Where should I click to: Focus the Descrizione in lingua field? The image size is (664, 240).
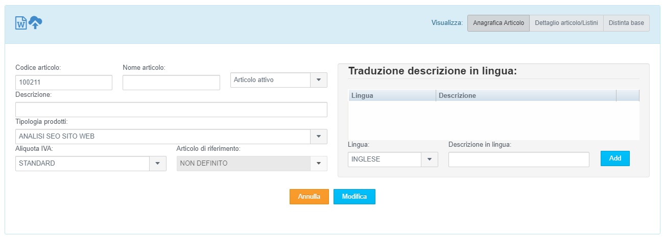518,159
